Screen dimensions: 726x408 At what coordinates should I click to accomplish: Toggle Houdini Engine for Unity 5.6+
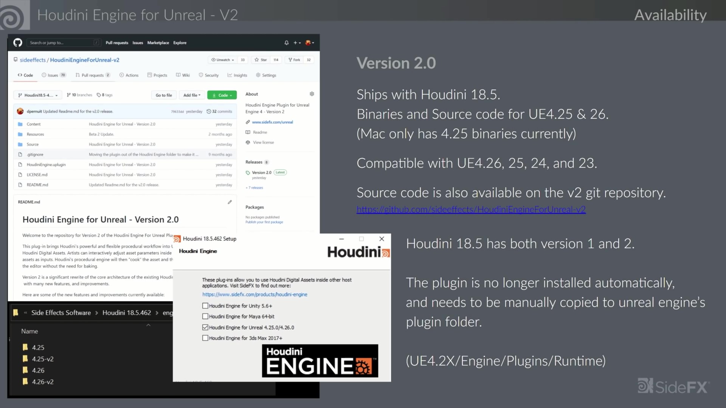coord(205,305)
